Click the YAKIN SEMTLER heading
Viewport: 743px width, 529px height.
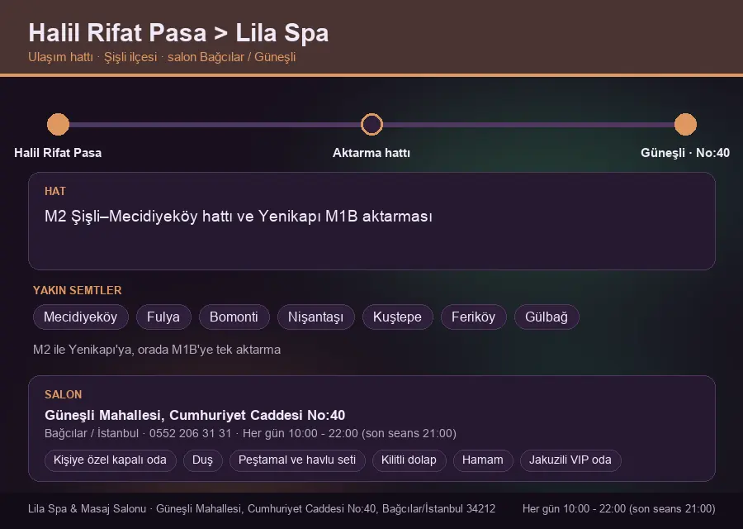tap(78, 290)
